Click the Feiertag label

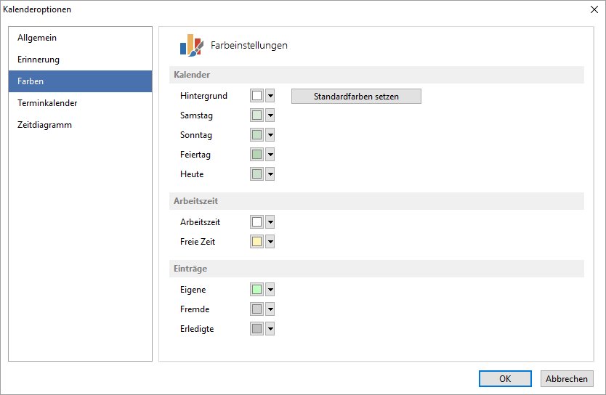[195, 155]
